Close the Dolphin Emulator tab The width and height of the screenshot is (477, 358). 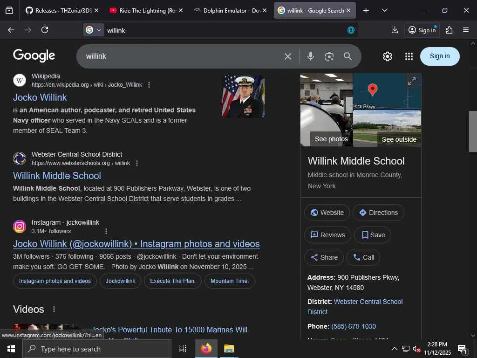pos(265,10)
